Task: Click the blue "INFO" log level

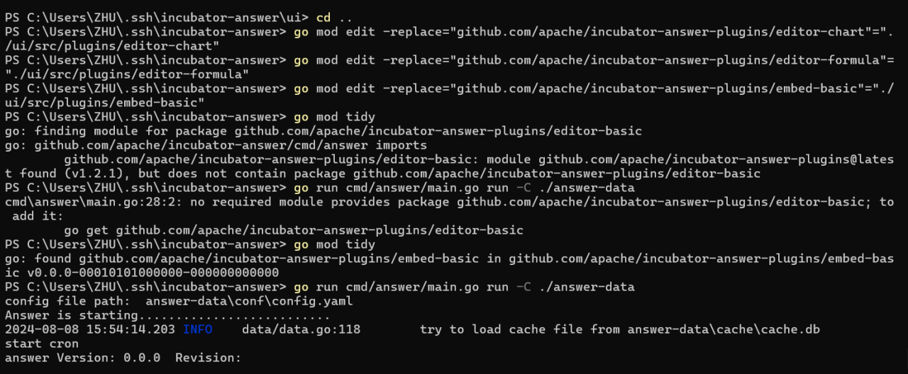Action: click(197, 329)
